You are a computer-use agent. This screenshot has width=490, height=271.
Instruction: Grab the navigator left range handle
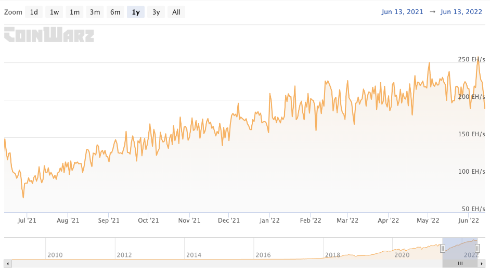point(443,249)
